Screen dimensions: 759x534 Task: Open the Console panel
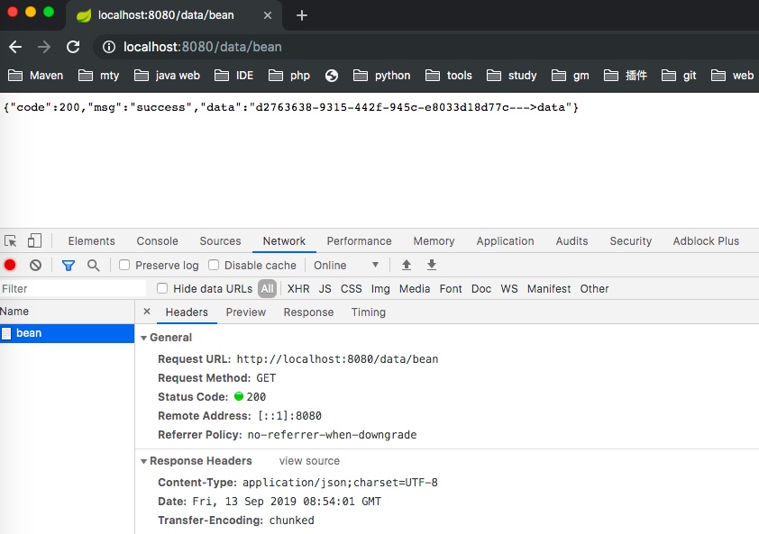(157, 240)
